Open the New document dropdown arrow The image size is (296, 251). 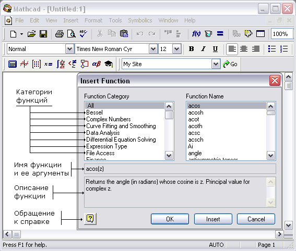(x=21, y=34)
